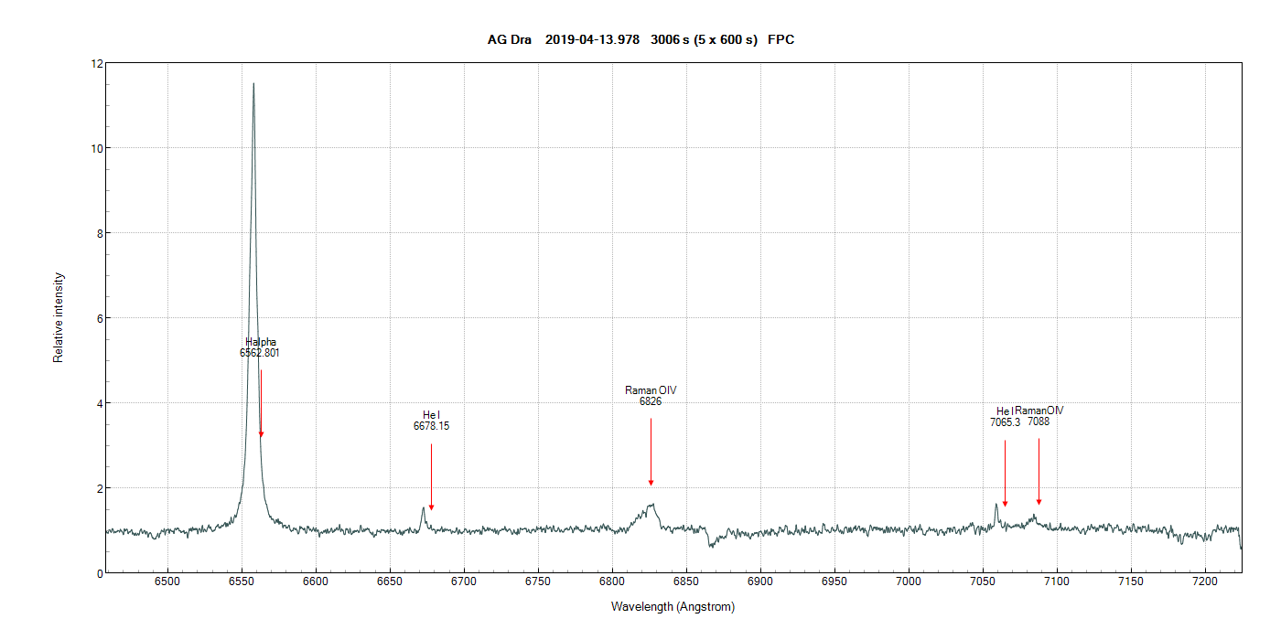The image size is (1281, 640).
Task: Click the red arrow for He I 7065.3
Action: 1005,502
